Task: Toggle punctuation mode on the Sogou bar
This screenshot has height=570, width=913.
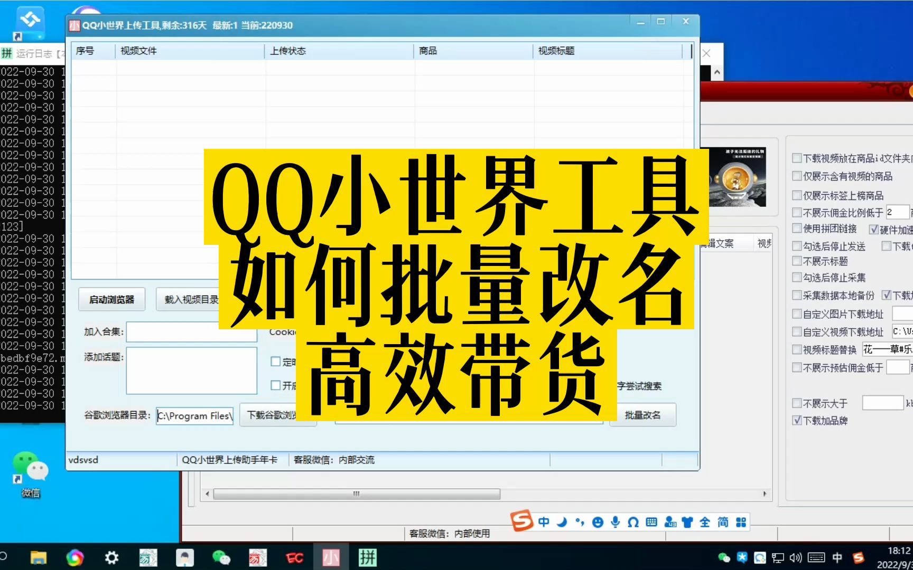Action: 580,522
